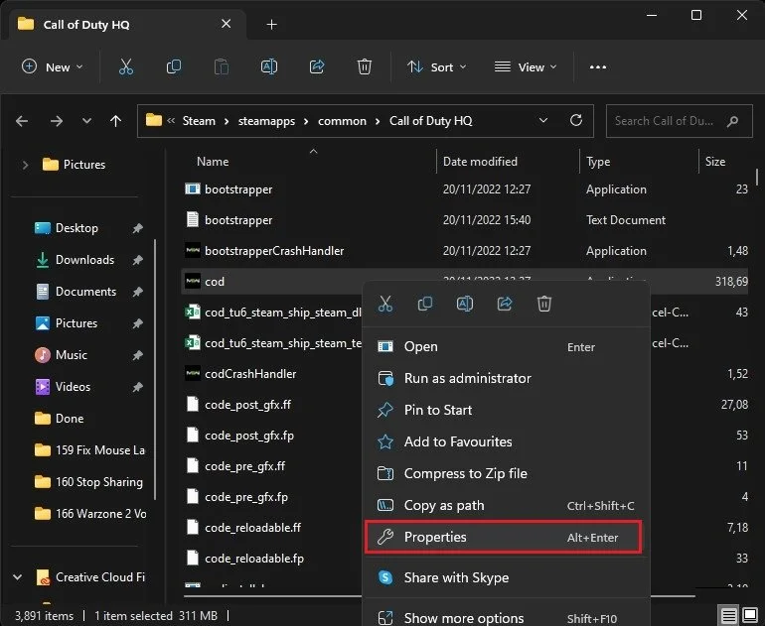The image size is (765, 626).
Task: Click the Delete trash icon in the top toolbar
Action: click(365, 66)
